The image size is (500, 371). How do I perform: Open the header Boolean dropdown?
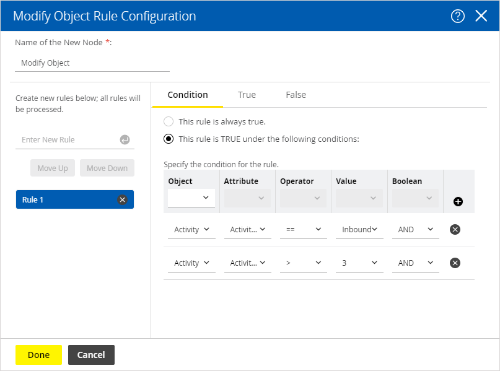point(416,198)
